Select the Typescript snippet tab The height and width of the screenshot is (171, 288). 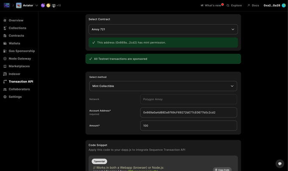tap(100, 161)
